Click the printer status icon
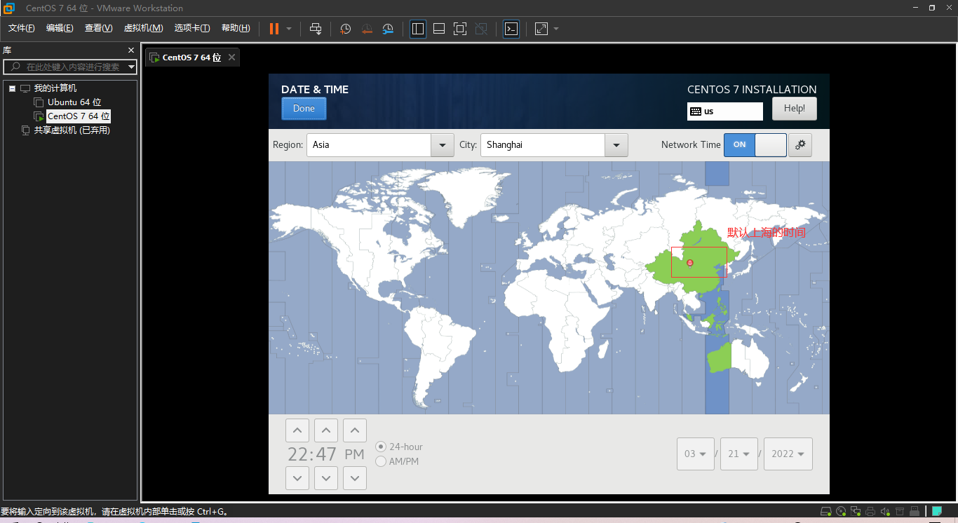The image size is (958, 523). tap(870, 512)
